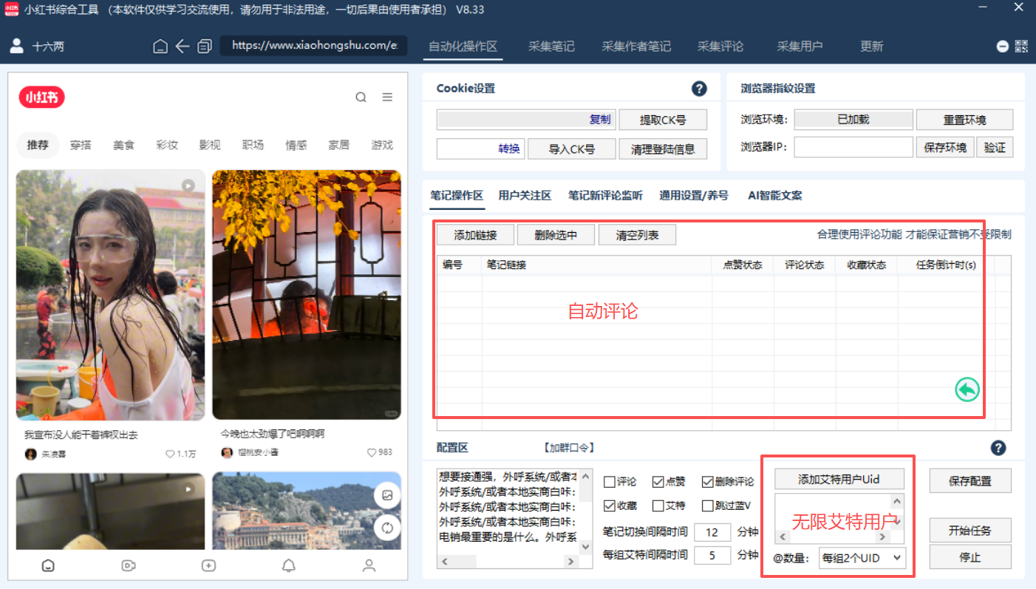Click the app logo in title bar
Image resolution: width=1036 pixels, height=589 pixels.
tap(11, 10)
